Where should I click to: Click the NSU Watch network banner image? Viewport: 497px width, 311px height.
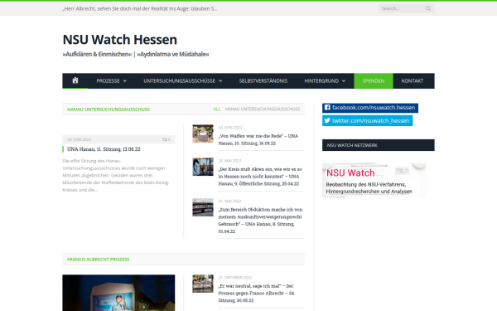374,181
